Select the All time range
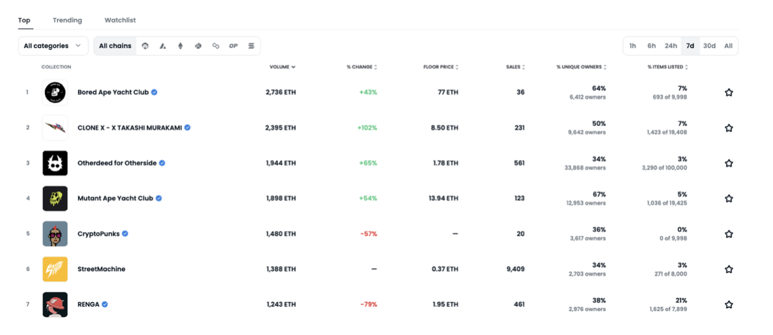The width and height of the screenshot is (773, 335). [x=728, y=46]
